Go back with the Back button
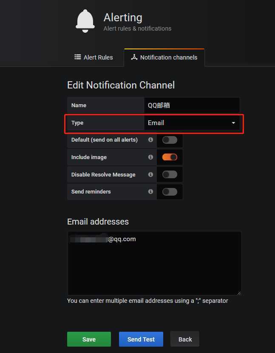This screenshot has width=275, height=353. 185,339
